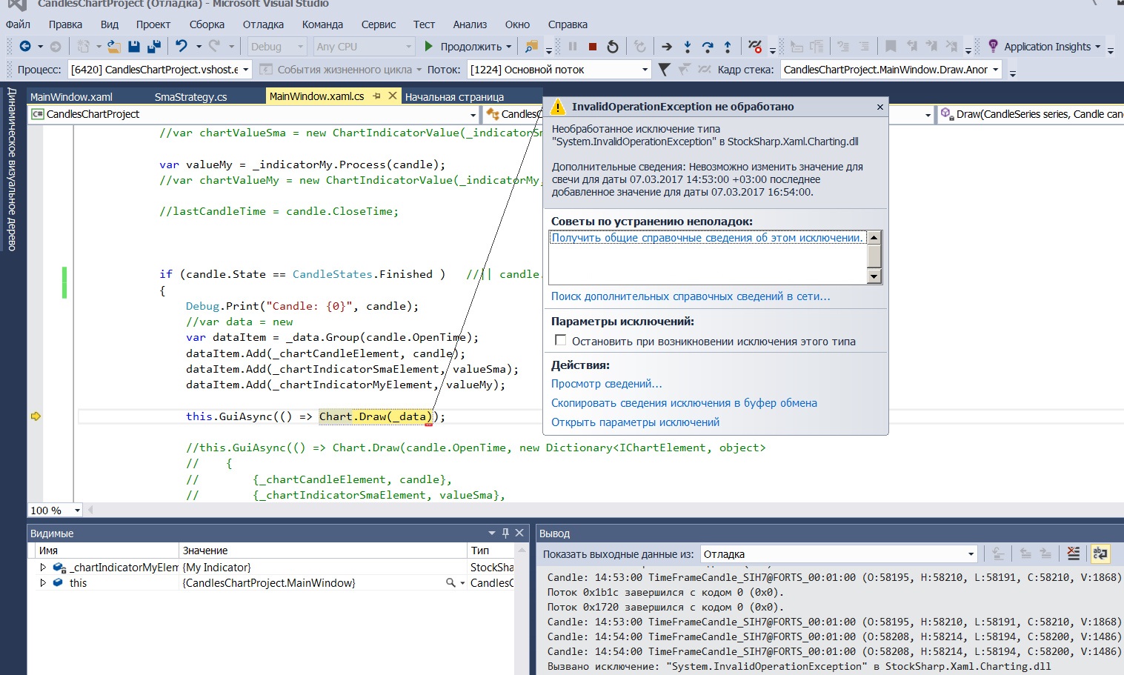
Task: Toggle word wrap in output panel
Action: click(1100, 553)
